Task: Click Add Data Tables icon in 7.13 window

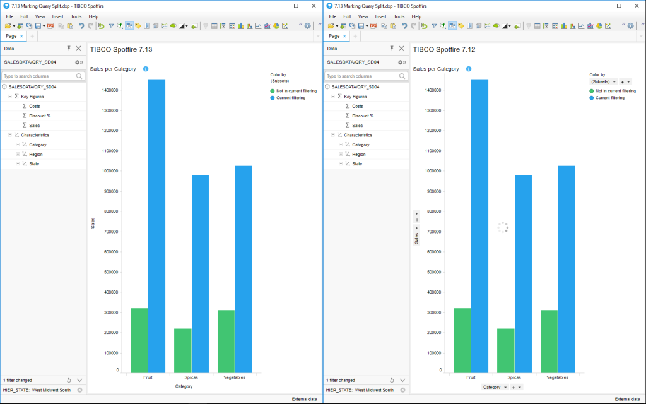Action: pyautogui.click(x=20, y=25)
